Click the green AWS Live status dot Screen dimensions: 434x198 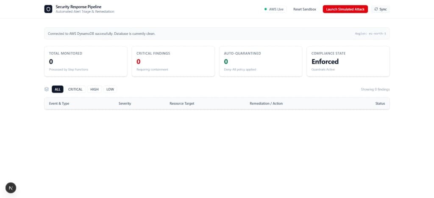click(x=266, y=9)
